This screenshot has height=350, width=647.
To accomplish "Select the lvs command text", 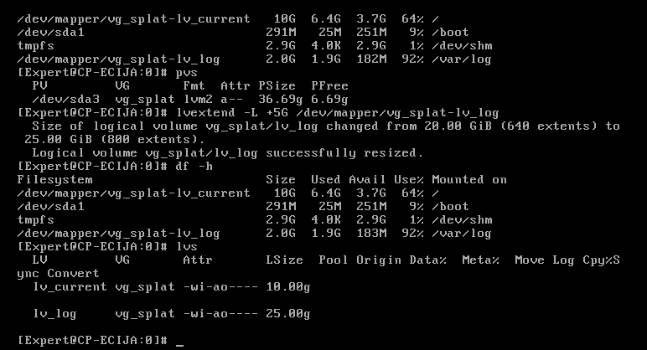I will coord(187,246).
